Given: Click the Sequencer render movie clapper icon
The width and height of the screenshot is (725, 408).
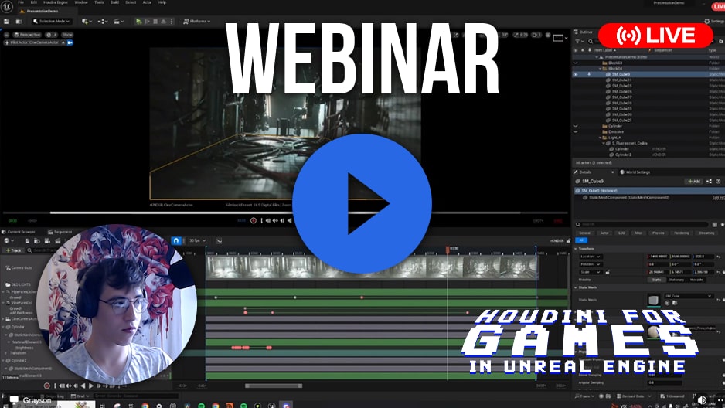Looking at the screenshot, I should coord(58,241).
